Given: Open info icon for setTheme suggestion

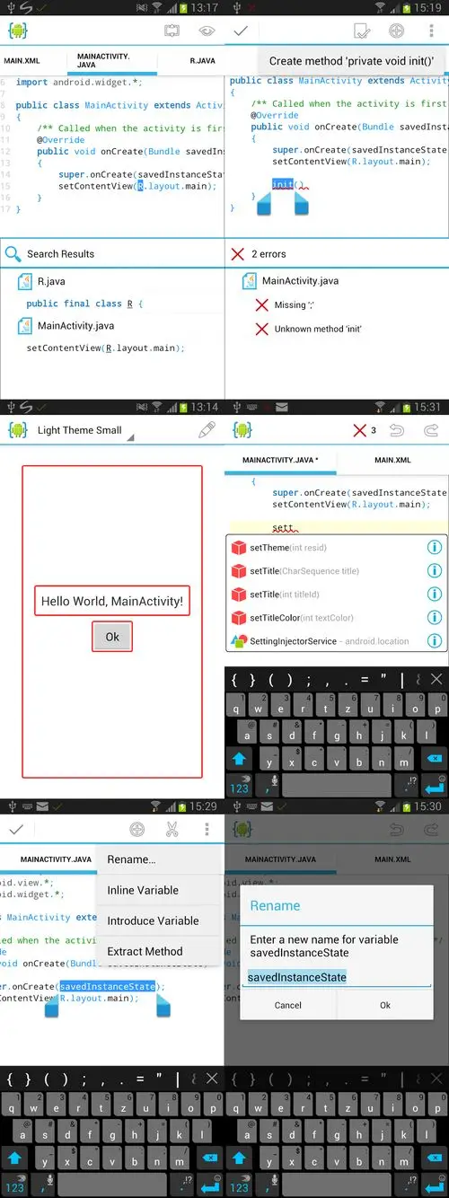Looking at the screenshot, I should tap(435, 548).
